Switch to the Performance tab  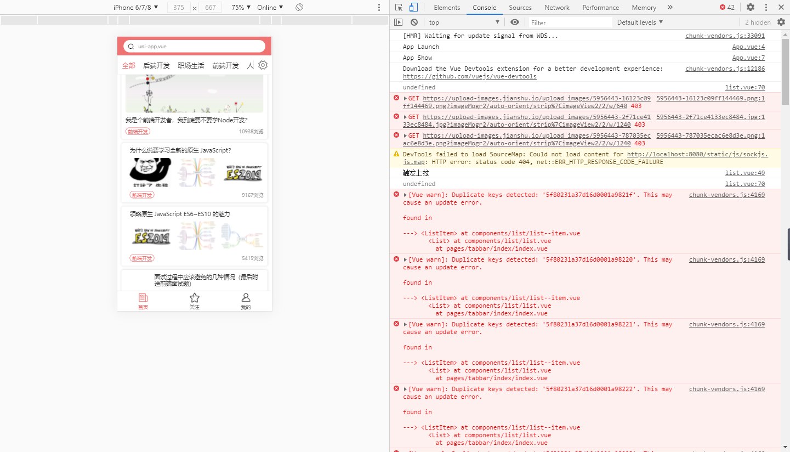click(x=601, y=7)
